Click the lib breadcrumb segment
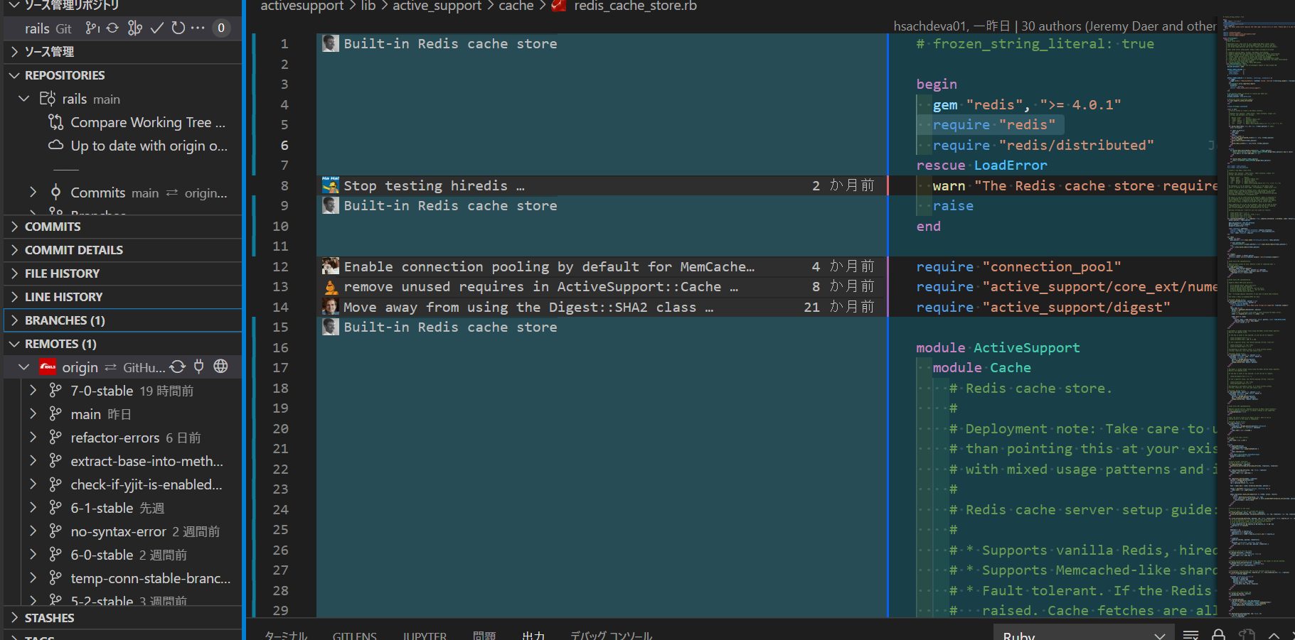The height and width of the screenshot is (640, 1295). pyautogui.click(x=368, y=6)
